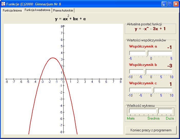Click the current function text y = -x^ - 3x + 1
Screen dimensions: 180x139
click(x=150, y=29)
